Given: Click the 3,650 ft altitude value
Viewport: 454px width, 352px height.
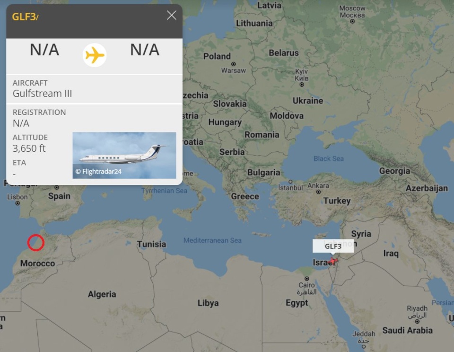Looking at the screenshot, I should [29, 148].
